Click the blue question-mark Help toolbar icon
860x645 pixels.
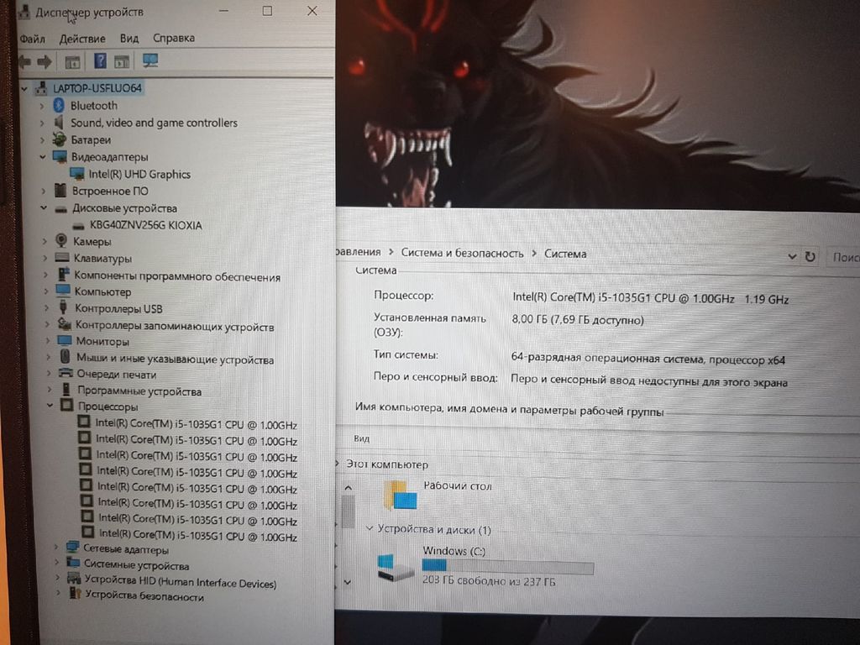[x=101, y=60]
